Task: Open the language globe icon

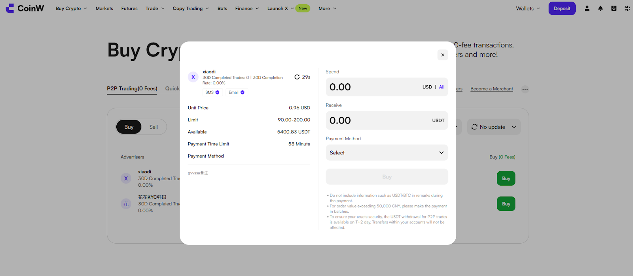Action: coord(627,8)
